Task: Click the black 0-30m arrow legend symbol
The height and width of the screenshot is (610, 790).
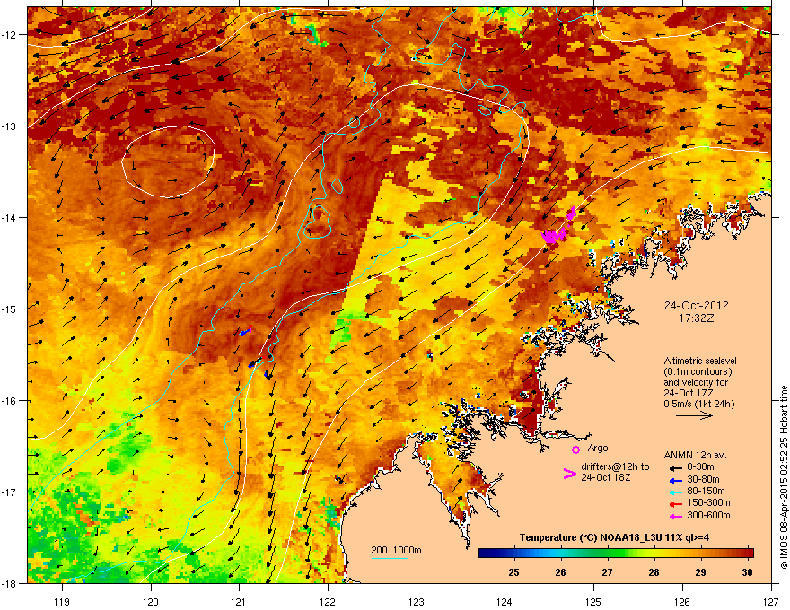Action: [676, 467]
